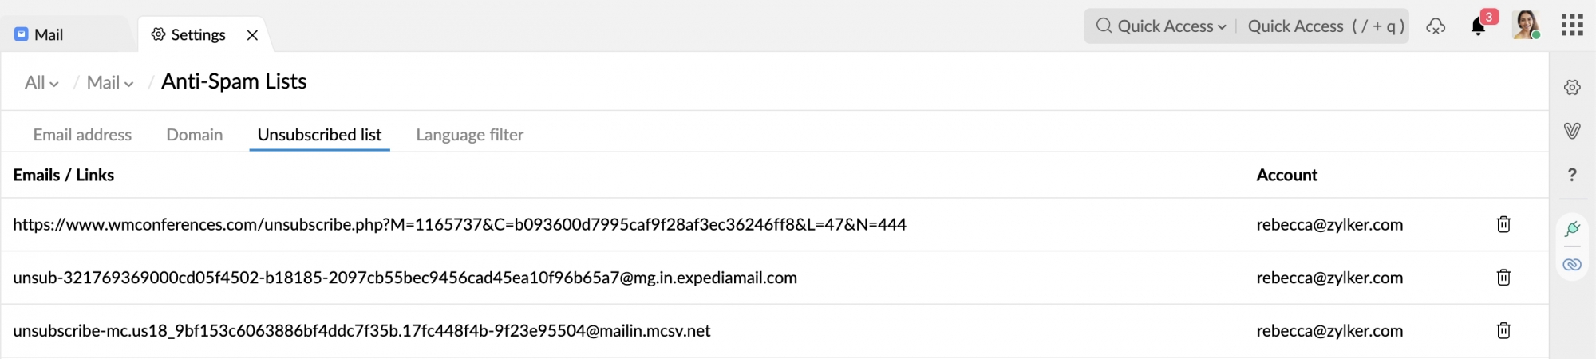1596x359 pixels.
Task: Click the plug integrations icon in sidebar
Action: pyautogui.click(x=1572, y=229)
